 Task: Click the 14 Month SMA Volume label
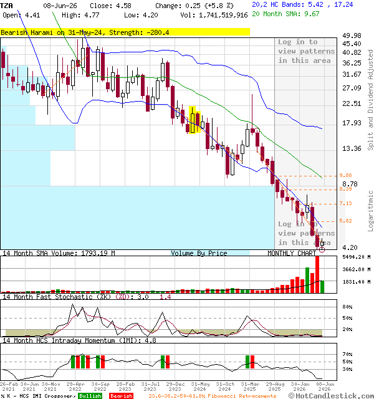[59, 253]
